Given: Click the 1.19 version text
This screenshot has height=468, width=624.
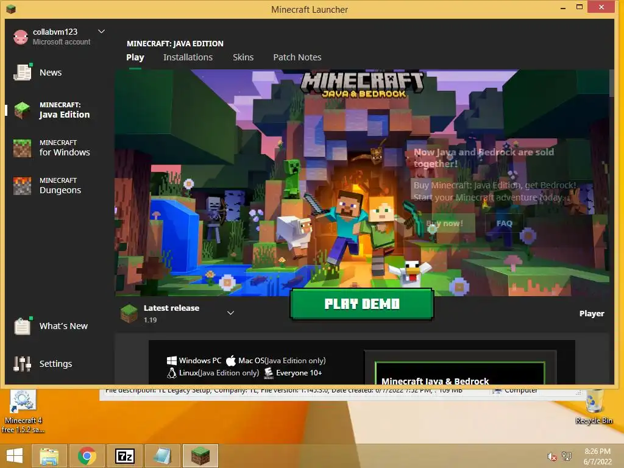Looking at the screenshot, I should coord(151,320).
